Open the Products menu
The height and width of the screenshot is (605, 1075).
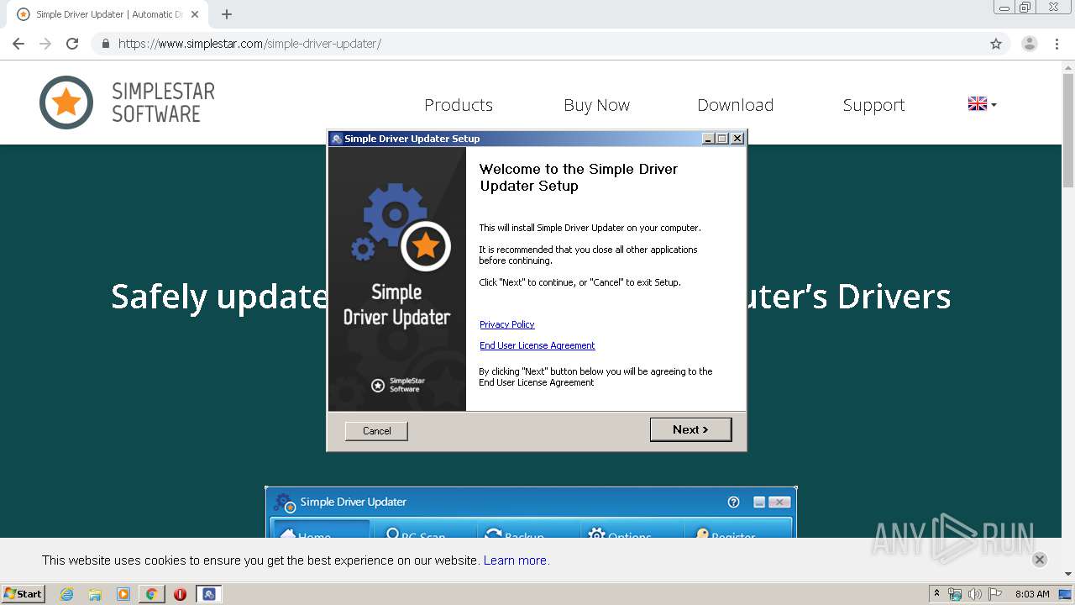[459, 105]
